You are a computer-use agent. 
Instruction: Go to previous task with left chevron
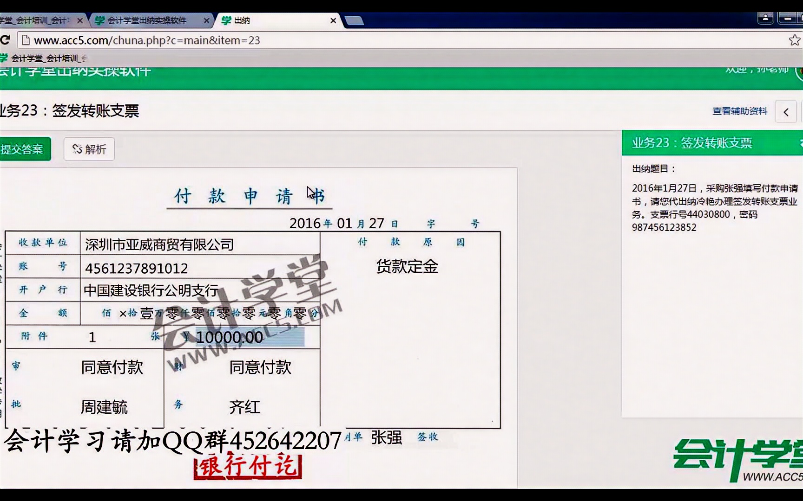click(786, 112)
